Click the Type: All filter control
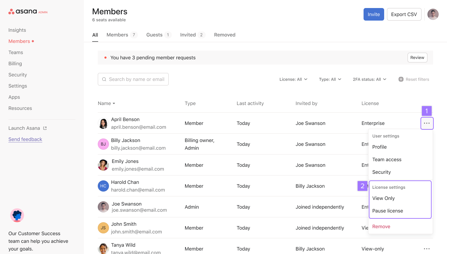 coord(330,79)
